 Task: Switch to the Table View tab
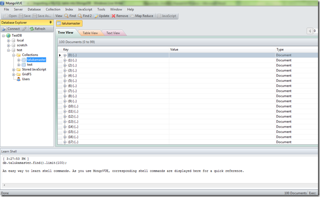[90, 33]
